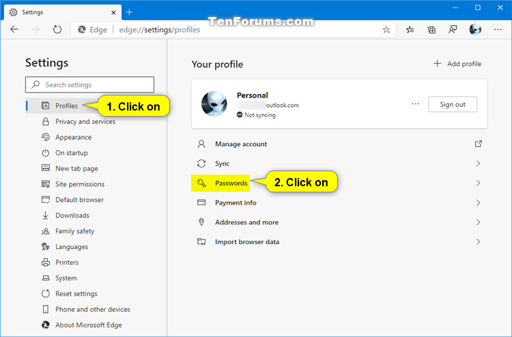
Task: Click the Appearance palette icon
Action: pos(46,137)
